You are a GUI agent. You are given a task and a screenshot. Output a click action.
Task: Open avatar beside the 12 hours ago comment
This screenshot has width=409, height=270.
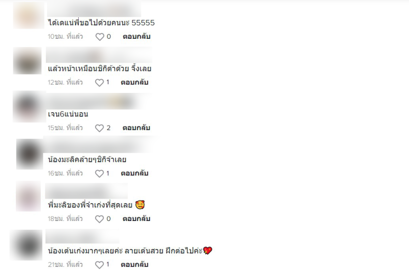[x=28, y=61]
